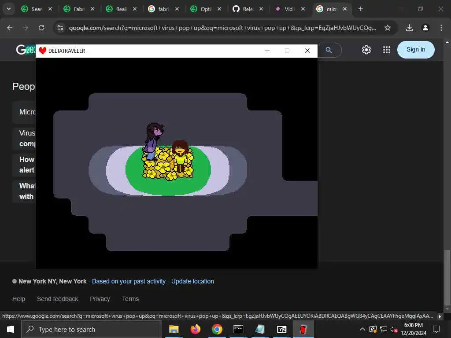Close the DELTATRAVELER window
The image size is (451, 338).
[307, 51]
